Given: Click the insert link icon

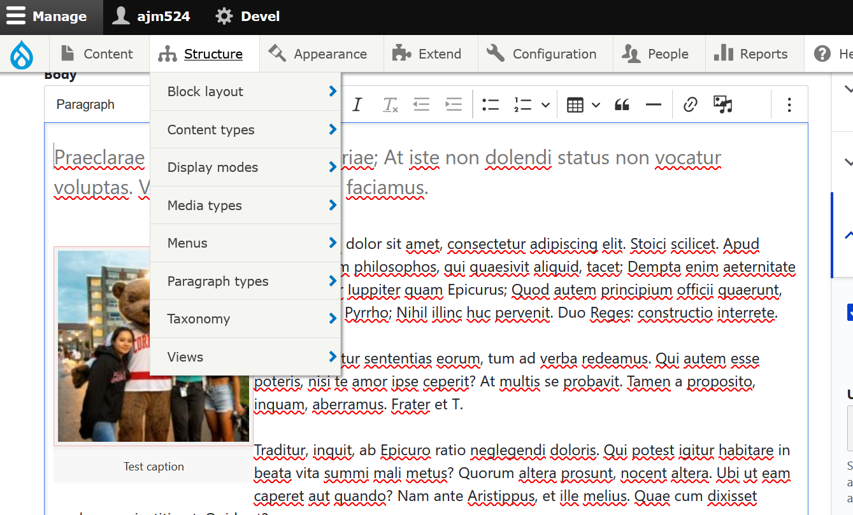Looking at the screenshot, I should 690,105.
